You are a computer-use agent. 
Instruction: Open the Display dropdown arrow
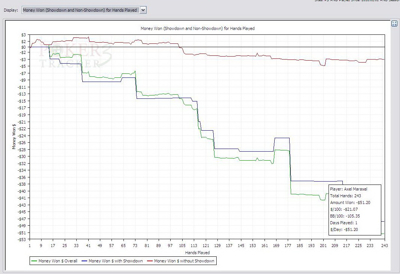click(x=143, y=10)
